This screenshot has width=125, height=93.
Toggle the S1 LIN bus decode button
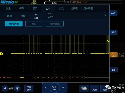[x=114, y=55]
